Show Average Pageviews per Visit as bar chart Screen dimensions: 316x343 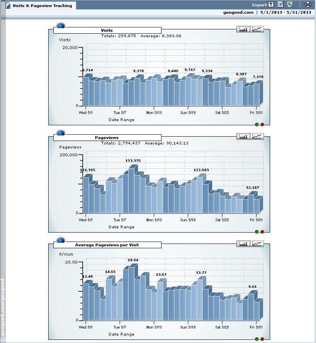tap(243, 244)
